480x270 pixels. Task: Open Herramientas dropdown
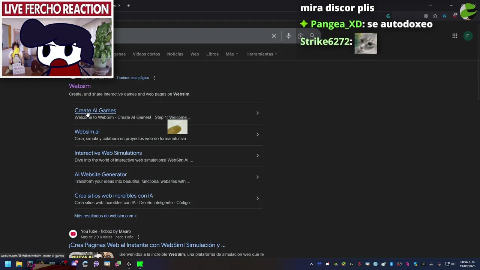point(262,54)
